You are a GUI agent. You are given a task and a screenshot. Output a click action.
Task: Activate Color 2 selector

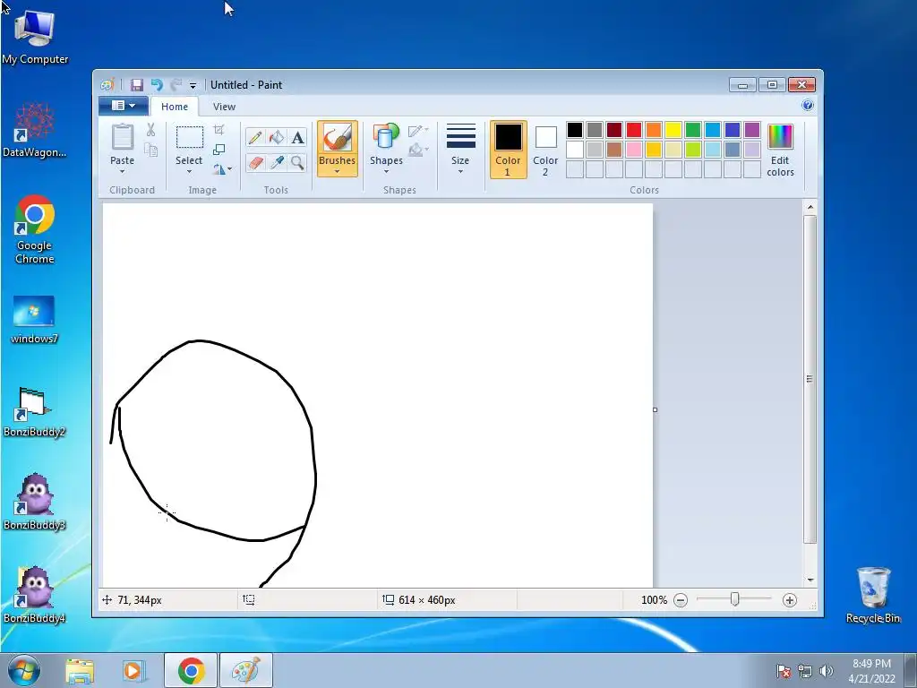coord(545,150)
